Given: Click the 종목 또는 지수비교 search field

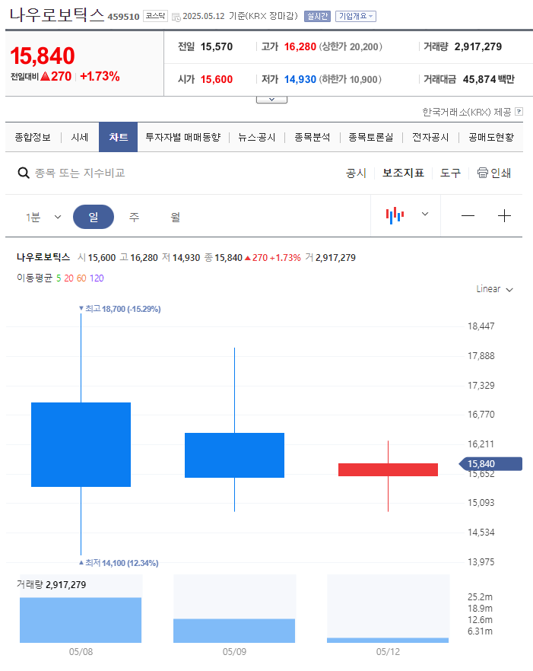Looking at the screenshot, I should tap(80, 173).
